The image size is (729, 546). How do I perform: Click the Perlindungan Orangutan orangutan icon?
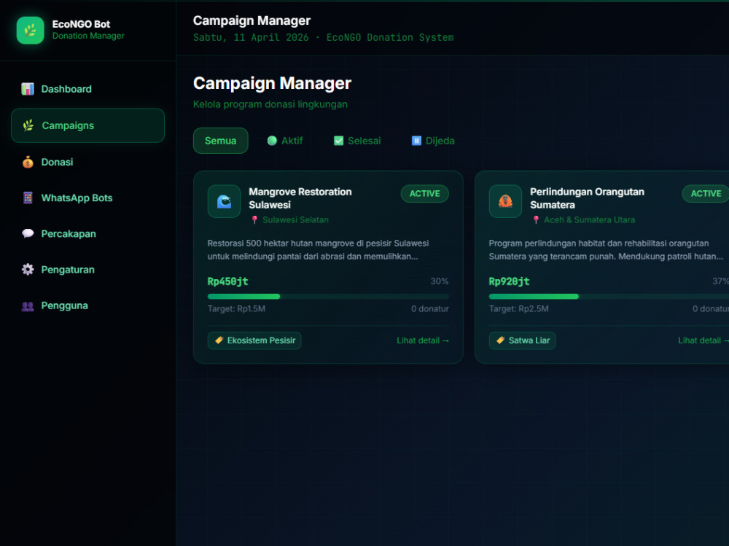[505, 201]
